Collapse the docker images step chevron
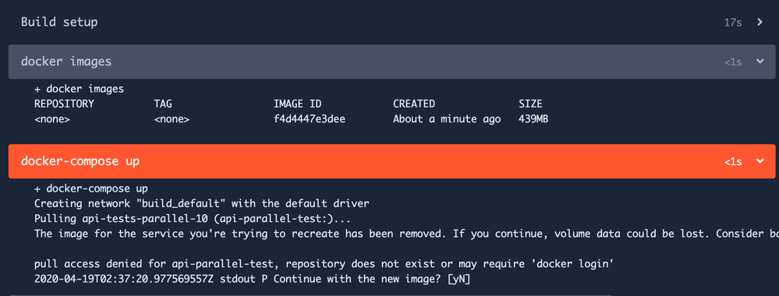 [760, 62]
